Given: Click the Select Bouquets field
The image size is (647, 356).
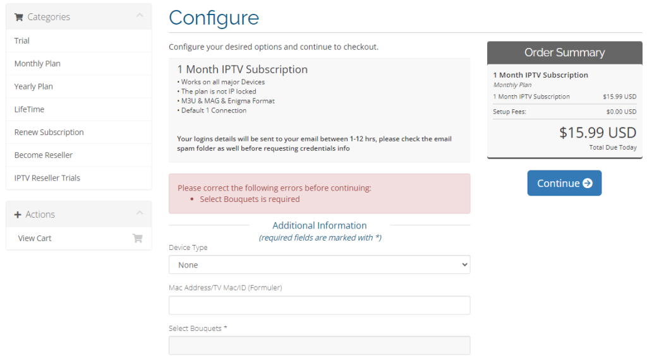Looking at the screenshot, I should coord(319,345).
